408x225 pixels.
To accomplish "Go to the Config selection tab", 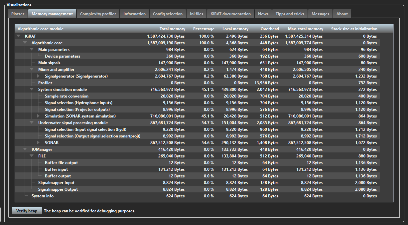I will 168,14.
